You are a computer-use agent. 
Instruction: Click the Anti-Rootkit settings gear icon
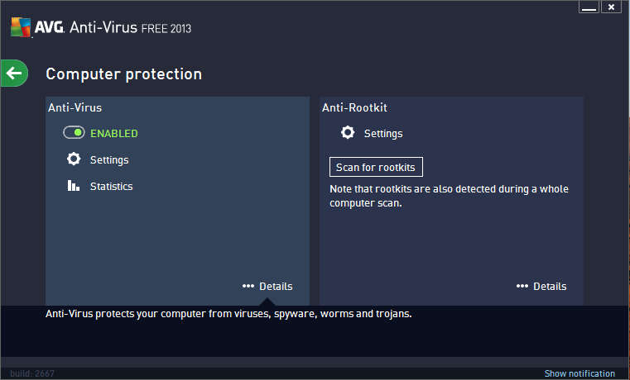pyautogui.click(x=348, y=133)
